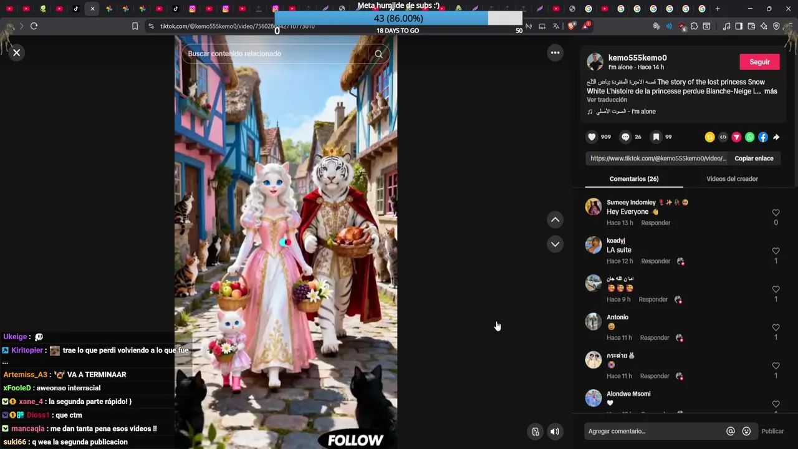
Task: Bookmark the page with the browser bookmark icon
Action: (135, 26)
